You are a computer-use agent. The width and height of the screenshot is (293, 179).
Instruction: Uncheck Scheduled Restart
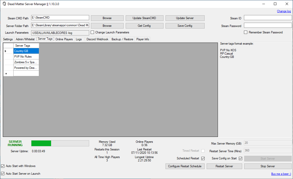click(x=203, y=158)
